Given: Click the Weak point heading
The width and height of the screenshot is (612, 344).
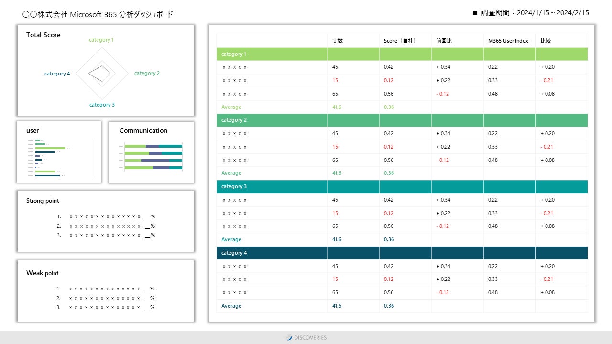Looking at the screenshot, I should pyautogui.click(x=43, y=273).
